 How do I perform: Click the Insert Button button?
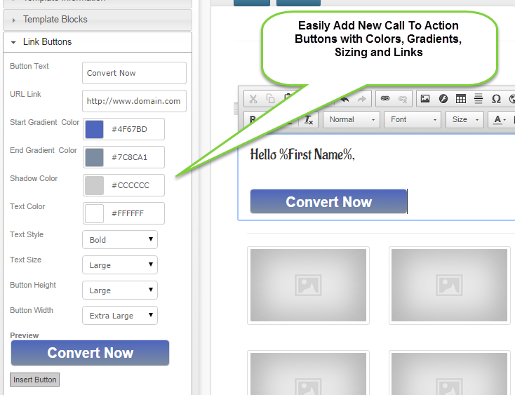click(35, 380)
